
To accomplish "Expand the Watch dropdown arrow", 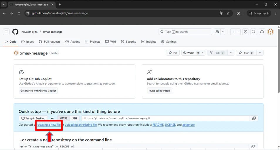I will click(203, 53).
